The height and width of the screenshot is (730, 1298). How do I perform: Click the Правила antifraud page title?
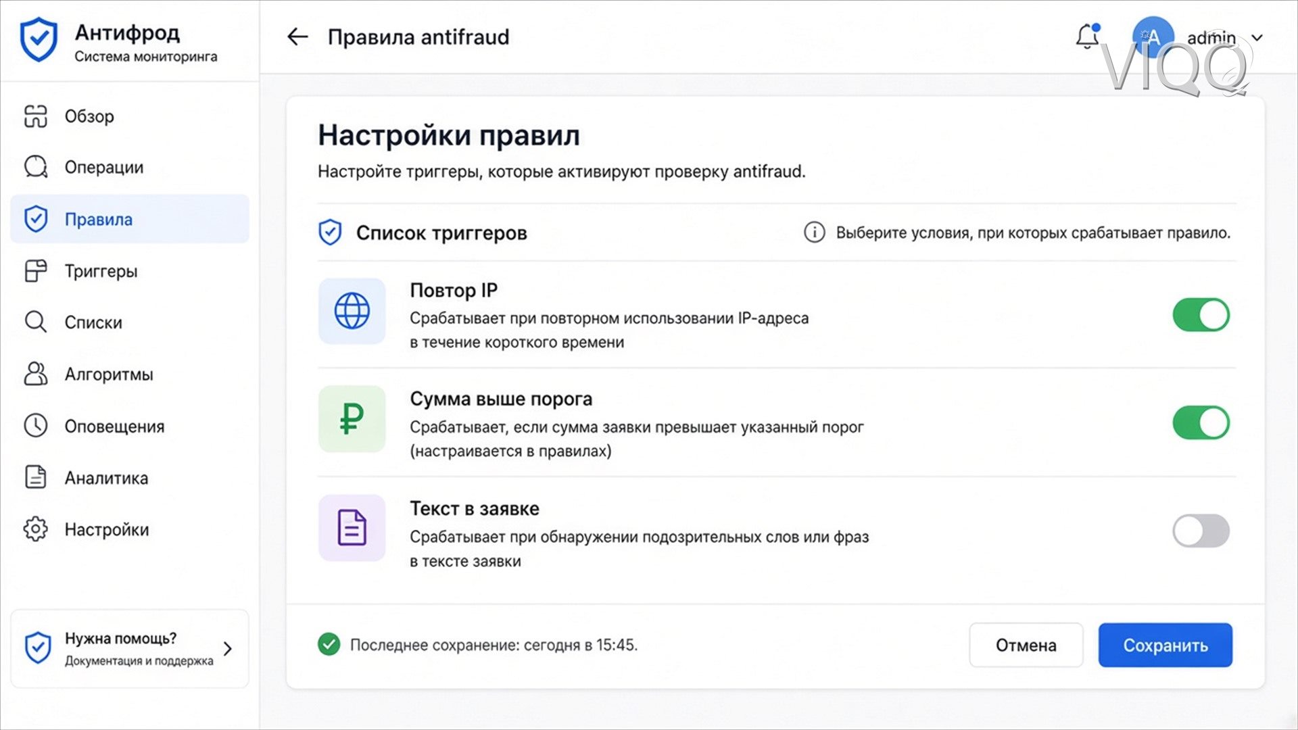coord(418,36)
